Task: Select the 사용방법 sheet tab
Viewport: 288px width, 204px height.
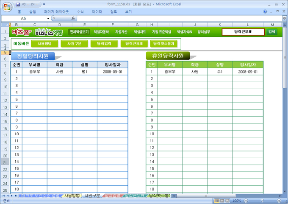Action: (71, 196)
